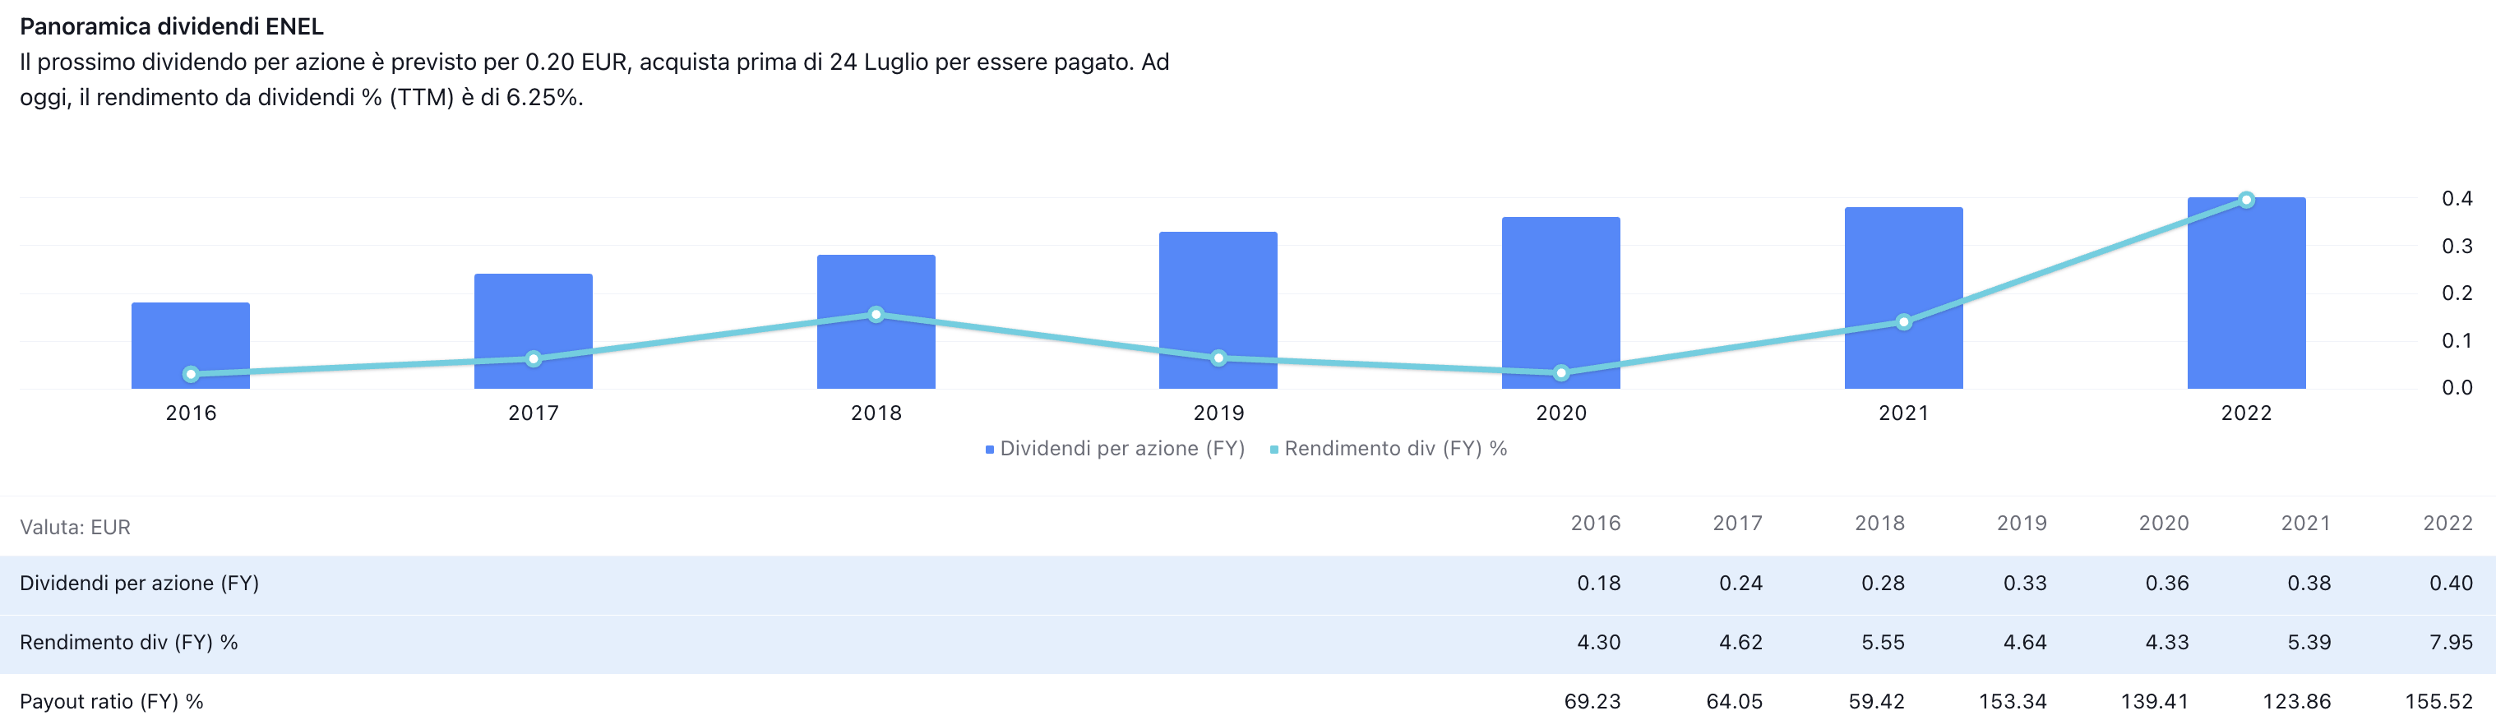
Task: Click dividend value 0.28 in the table
Action: pos(1883,584)
